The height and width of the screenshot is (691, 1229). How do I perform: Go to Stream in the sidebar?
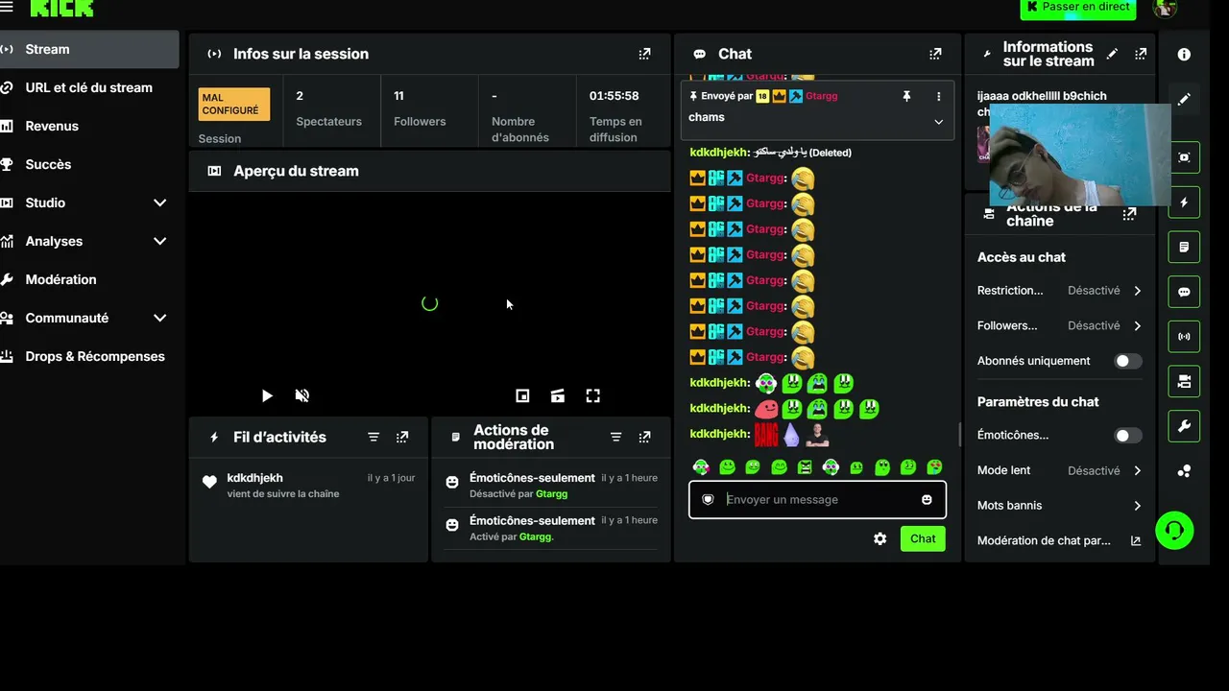pos(89,49)
